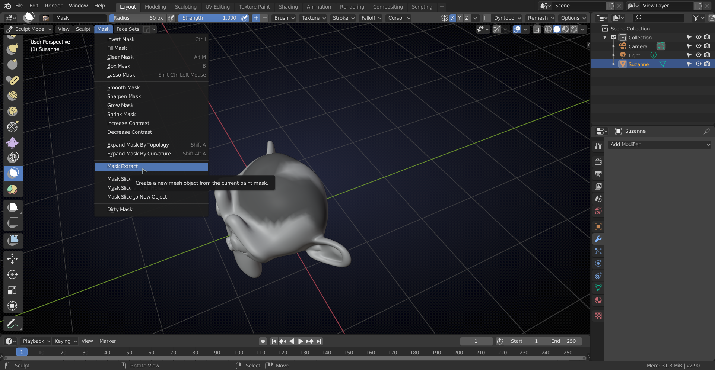Click the Add direction plus button
Viewport: 715px width, 370px height.
[x=256, y=18]
